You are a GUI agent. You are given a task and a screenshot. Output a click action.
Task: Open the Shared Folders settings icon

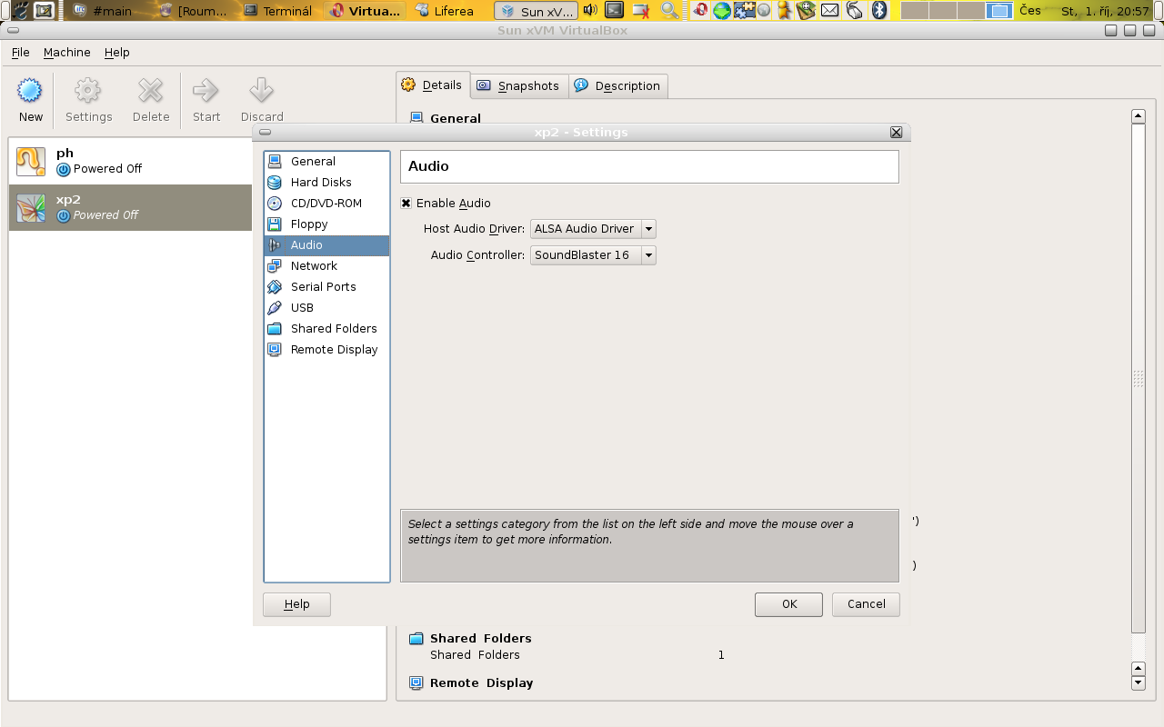pos(275,329)
